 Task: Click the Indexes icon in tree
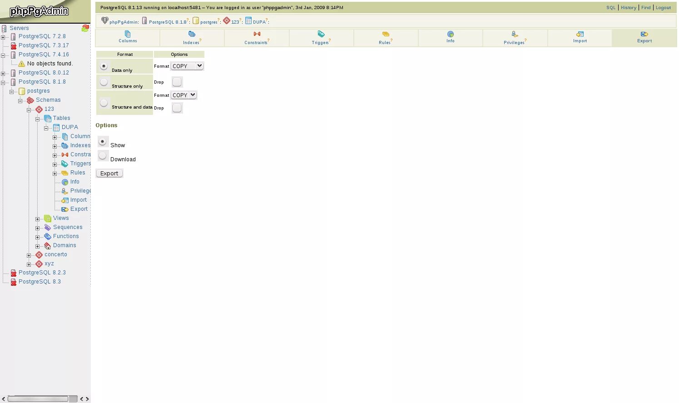(x=65, y=146)
